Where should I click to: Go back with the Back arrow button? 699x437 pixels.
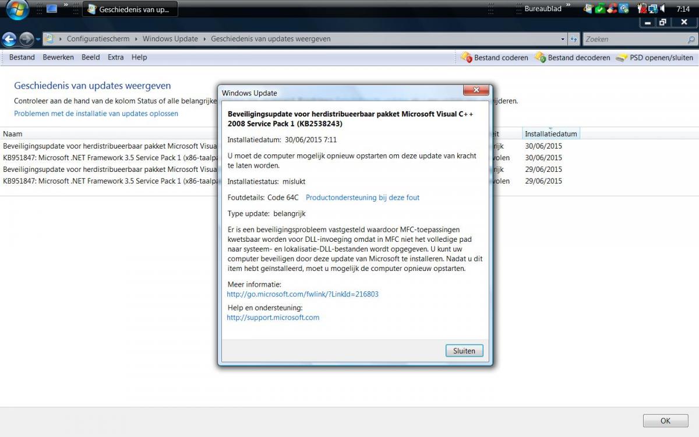click(x=9, y=39)
